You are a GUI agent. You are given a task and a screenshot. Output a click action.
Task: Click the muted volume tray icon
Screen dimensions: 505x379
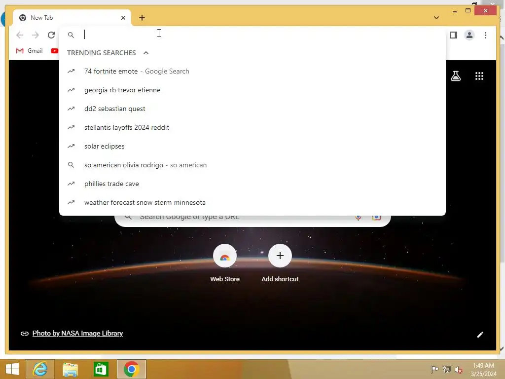458,370
